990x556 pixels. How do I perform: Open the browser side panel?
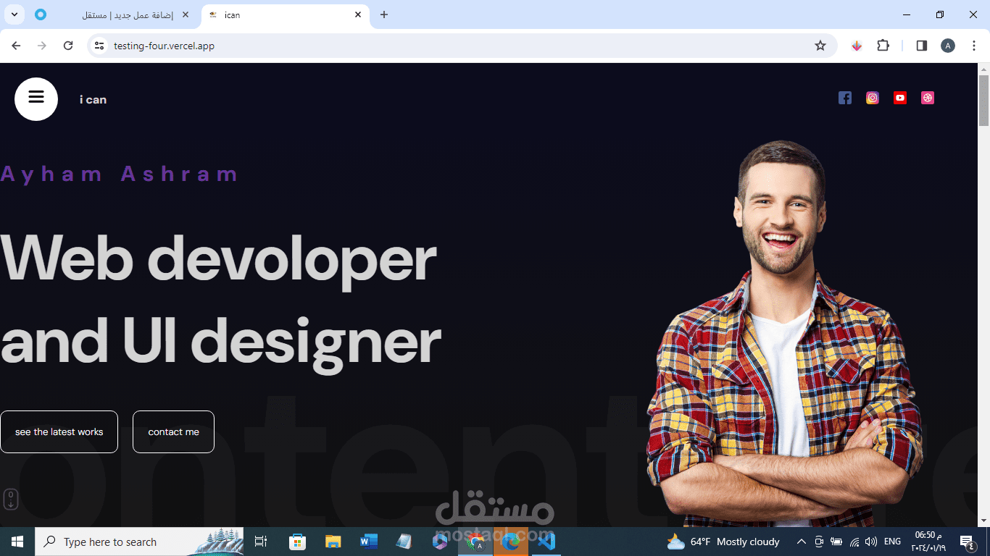point(922,46)
